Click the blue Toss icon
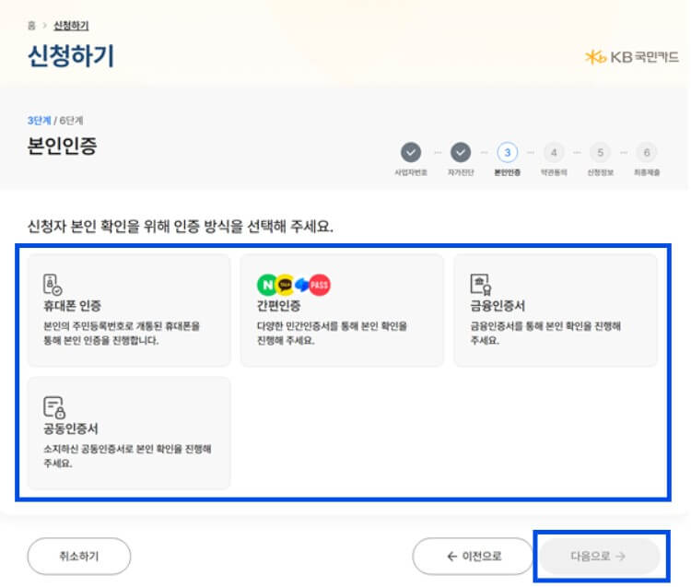This screenshot has height=587, width=691. 302,285
